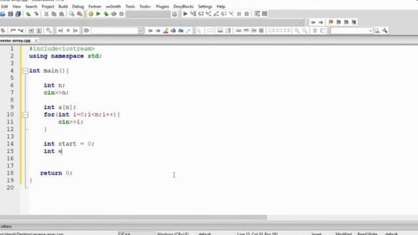Click the Undo icon
This screenshot has width=418, height=235.
click(x=28, y=14)
